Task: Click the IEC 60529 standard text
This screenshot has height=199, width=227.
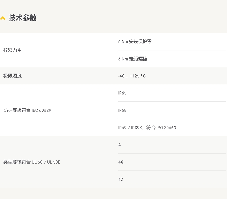Action: tap(41, 110)
